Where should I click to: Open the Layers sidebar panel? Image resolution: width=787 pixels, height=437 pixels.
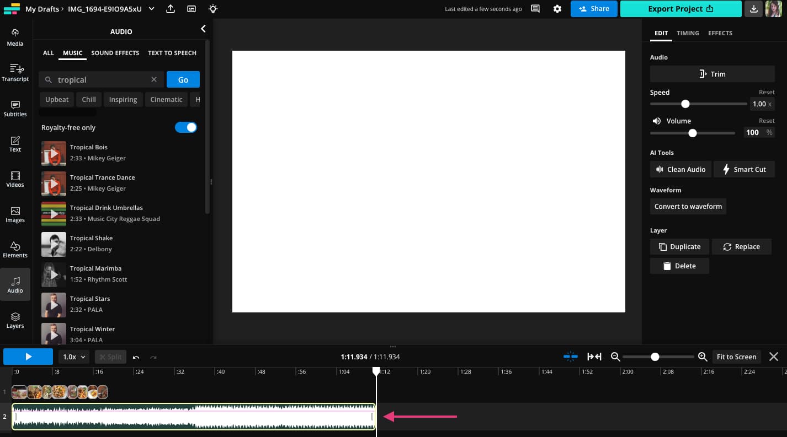tap(15, 320)
